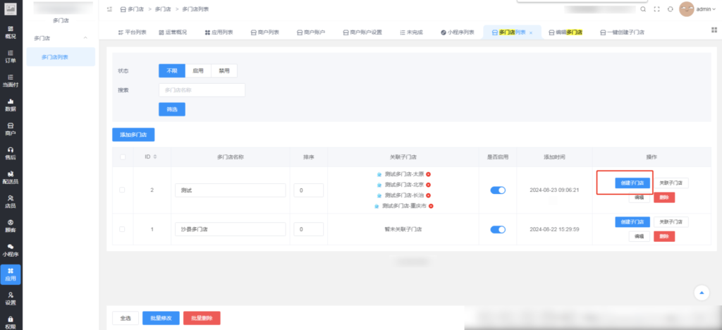This screenshot has height=330, width=722.
Task: Check the checkbox for row ID 1
Action: point(122,228)
